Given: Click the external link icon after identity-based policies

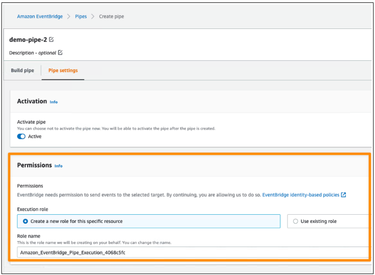Looking at the screenshot, I should pos(344,195).
